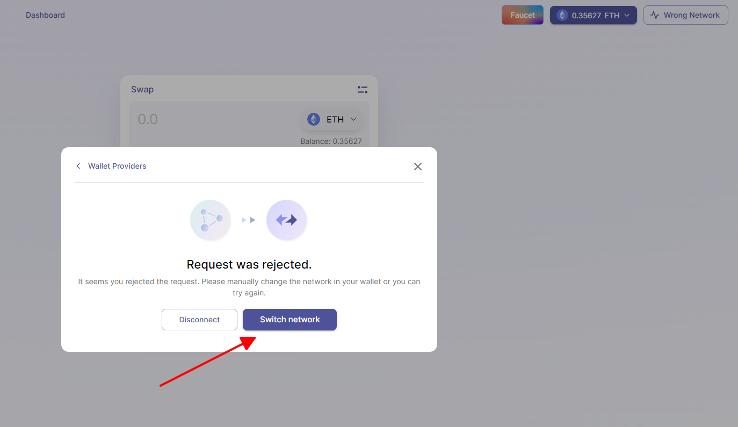Expand the 0.35627 ETH wallet dropdown
Image resolution: width=738 pixels, height=427 pixels.
[x=594, y=15]
